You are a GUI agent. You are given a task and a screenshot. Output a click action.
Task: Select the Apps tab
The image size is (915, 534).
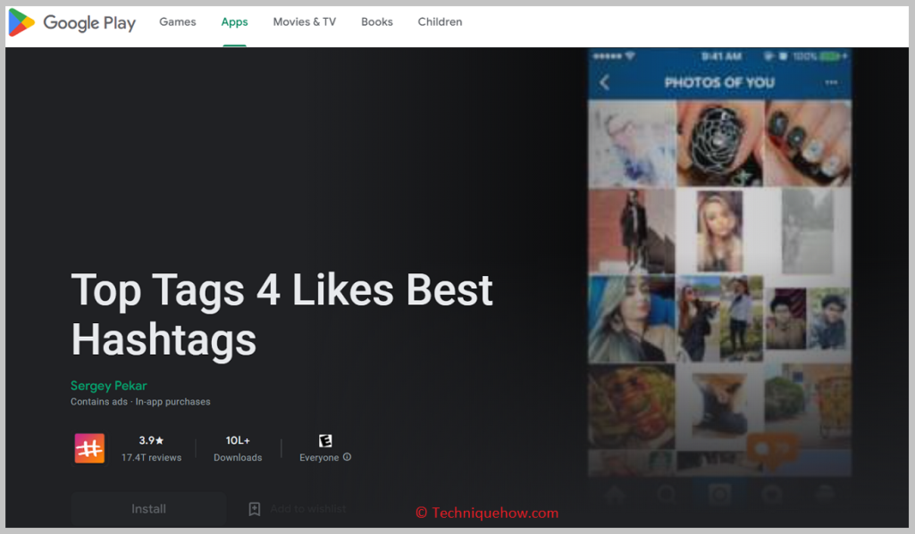(235, 22)
